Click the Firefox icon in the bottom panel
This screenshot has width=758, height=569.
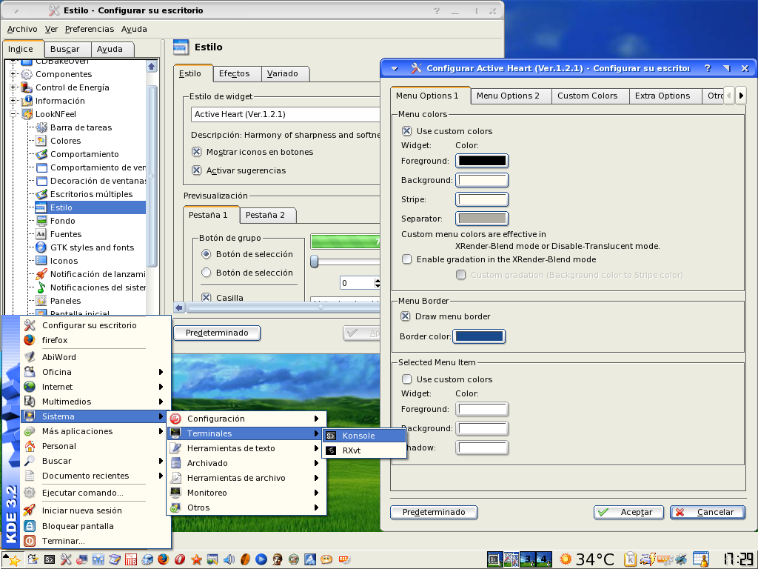click(164, 559)
